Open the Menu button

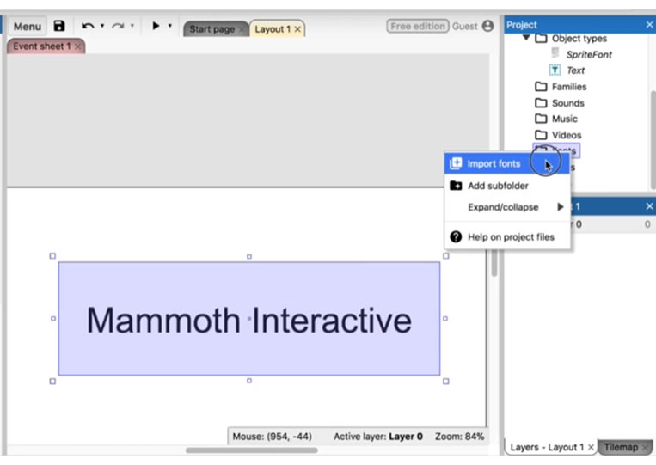pyautogui.click(x=28, y=27)
